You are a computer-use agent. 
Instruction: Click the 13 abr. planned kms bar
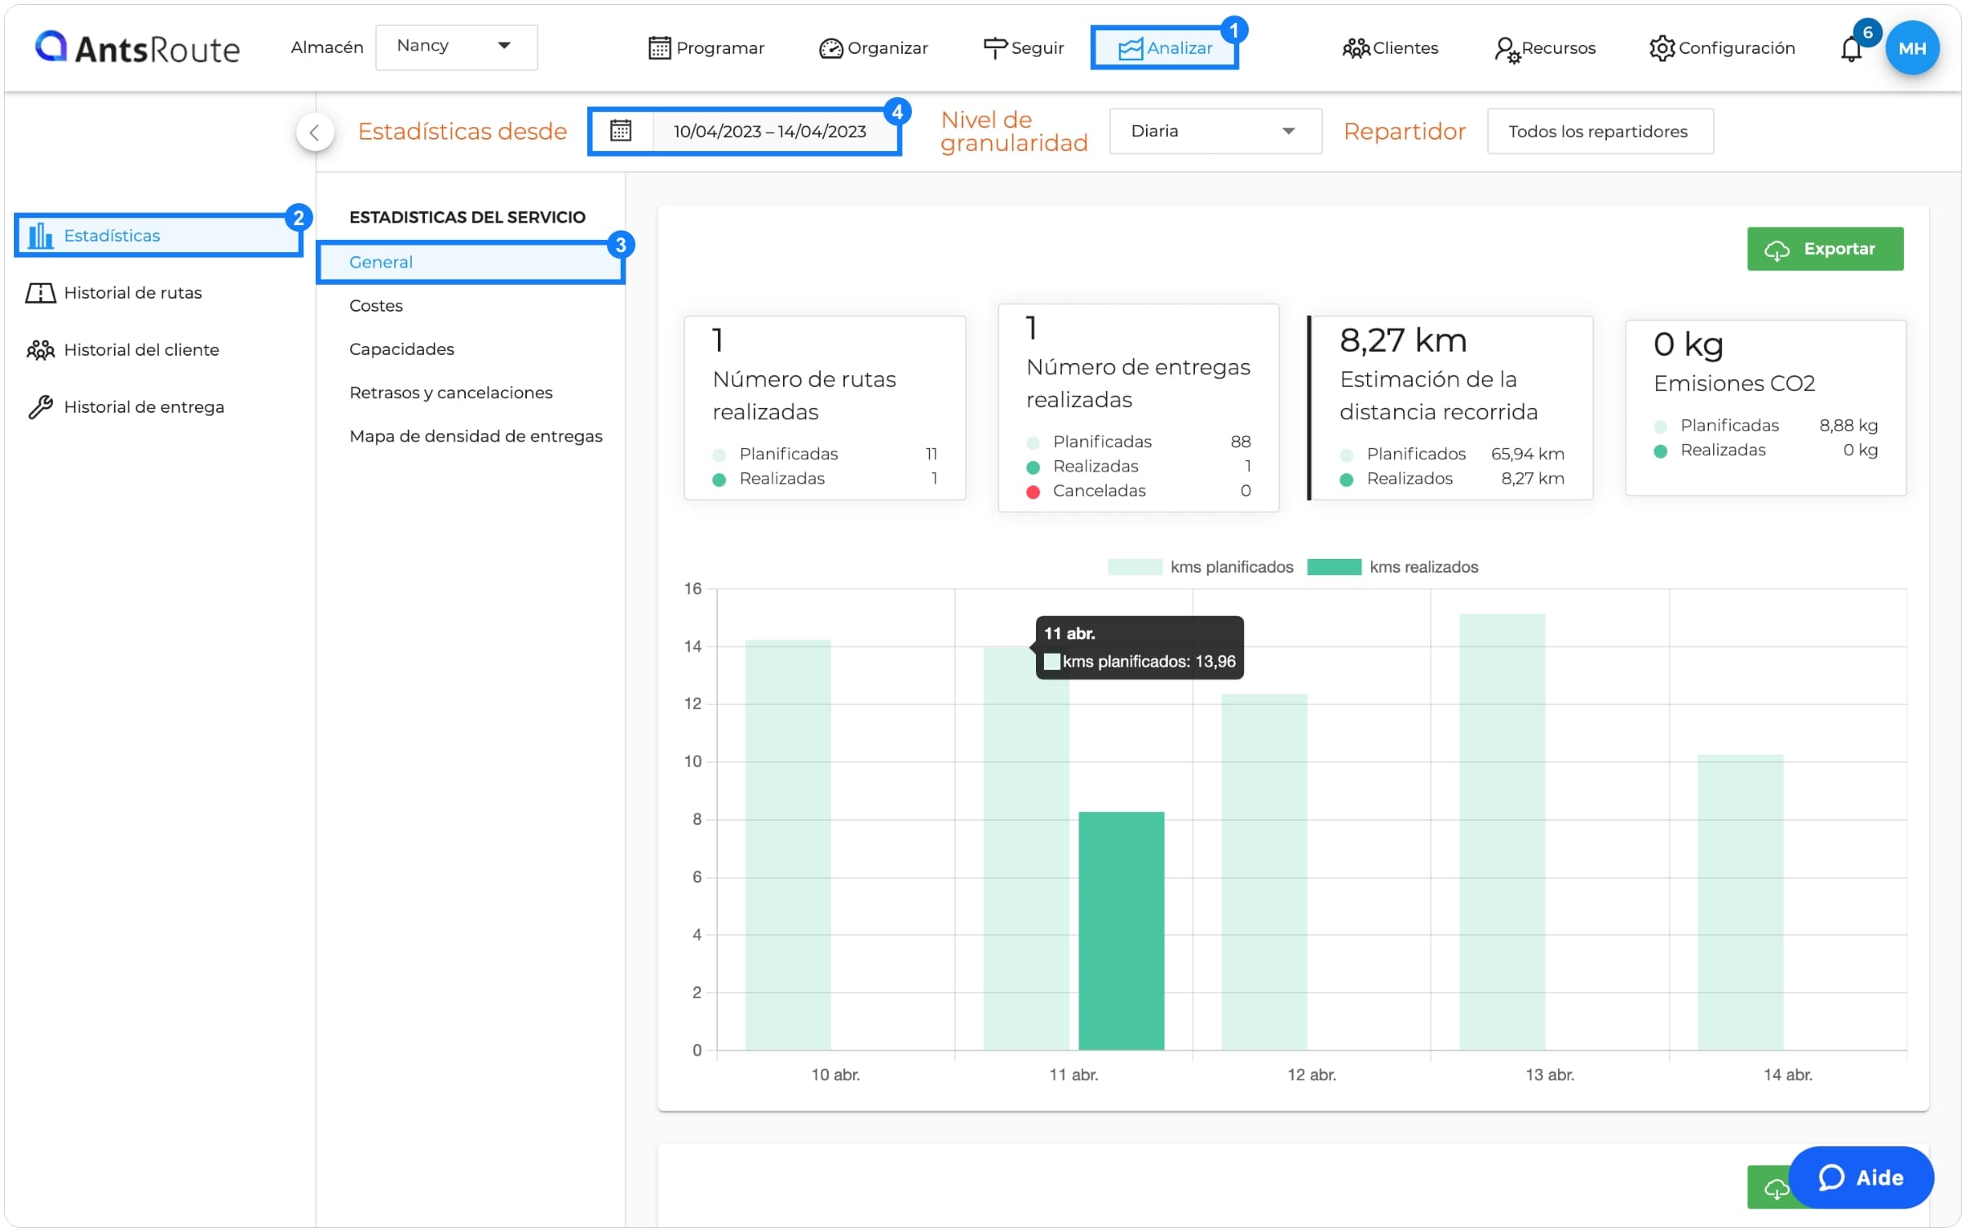pos(1502,832)
